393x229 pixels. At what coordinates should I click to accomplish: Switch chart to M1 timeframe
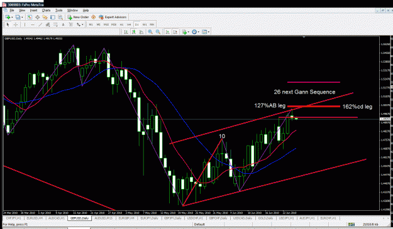91,24
